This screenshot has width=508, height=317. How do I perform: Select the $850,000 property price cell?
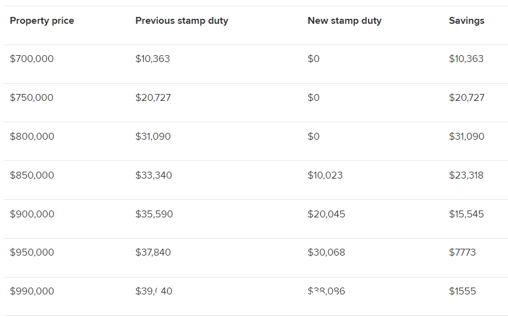tap(32, 175)
